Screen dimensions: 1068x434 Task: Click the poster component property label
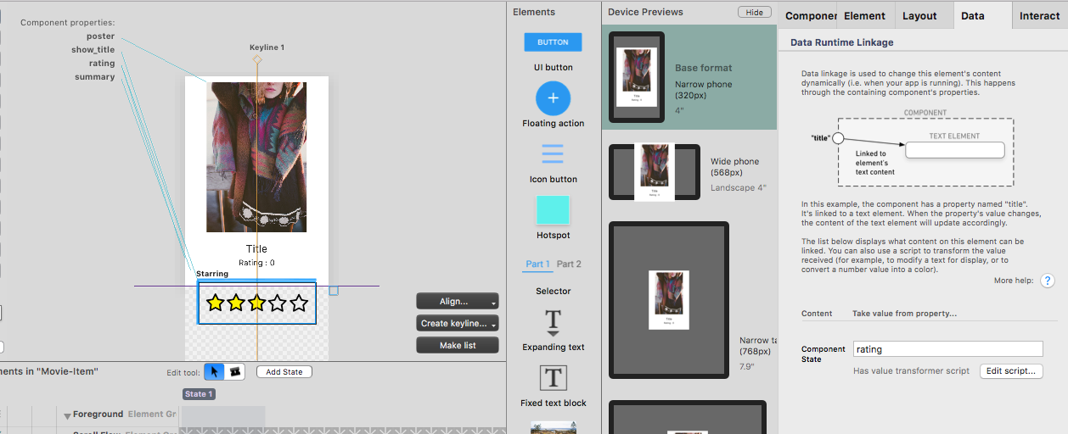[100, 36]
